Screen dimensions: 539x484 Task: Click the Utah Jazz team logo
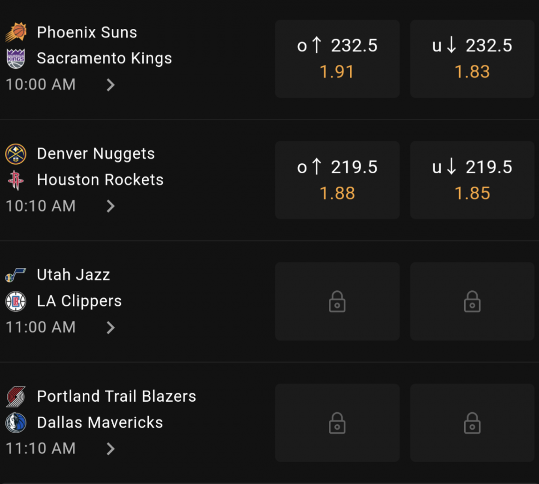[16, 275]
